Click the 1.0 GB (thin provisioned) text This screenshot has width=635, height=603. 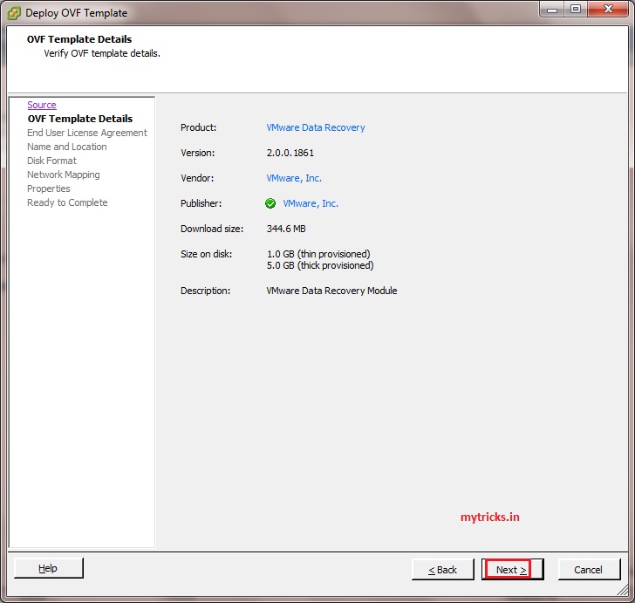coord(318,254)
